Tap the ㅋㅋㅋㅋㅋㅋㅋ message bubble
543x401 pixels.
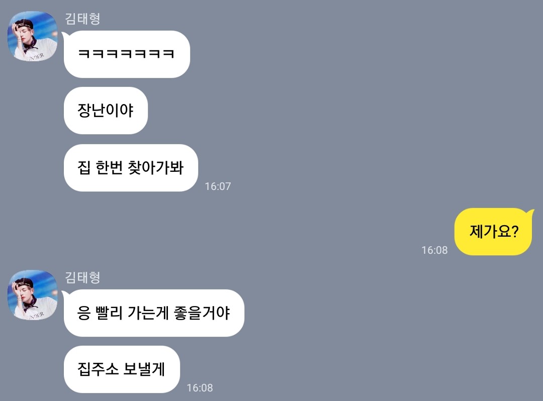tap(127, 54)
